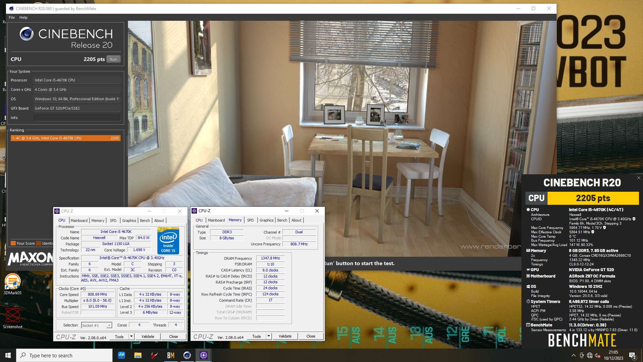Close the left CPU-Z CPU window with X
This screenshot has width=643, height=362.
[x=180, y=211]
